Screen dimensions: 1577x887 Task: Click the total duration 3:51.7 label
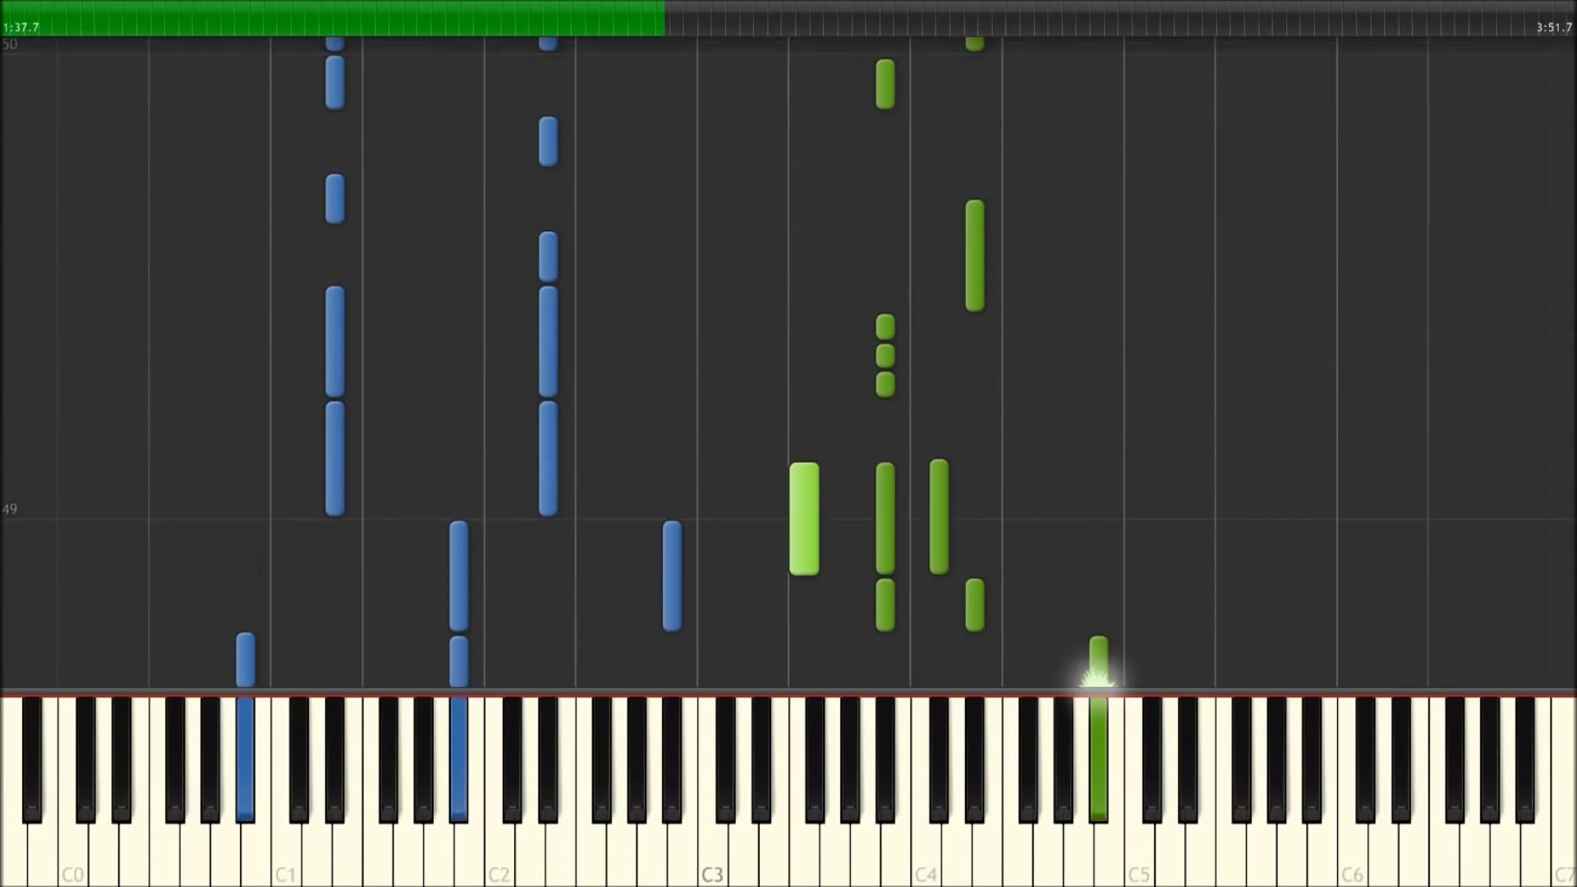click(1554, 27)
